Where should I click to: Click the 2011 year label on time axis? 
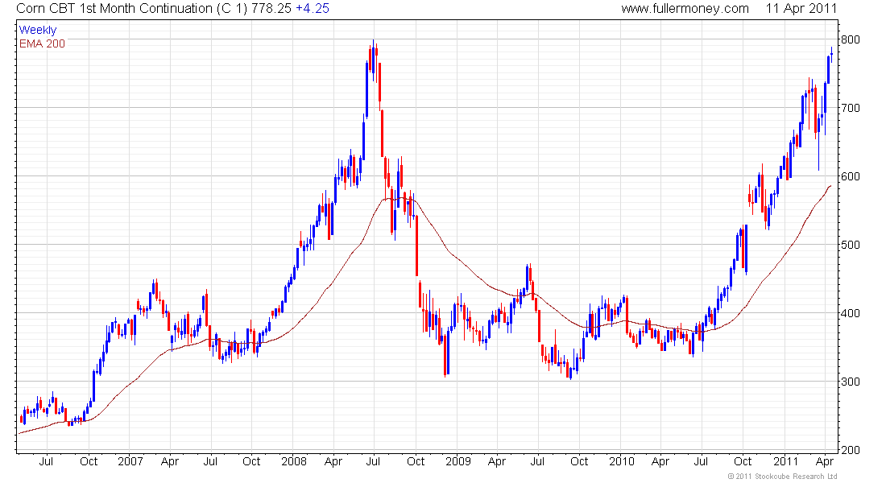[785, 461]
